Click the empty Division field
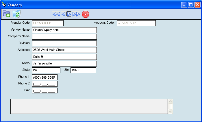This screenshot has width=202, height=122. point(64,43)
